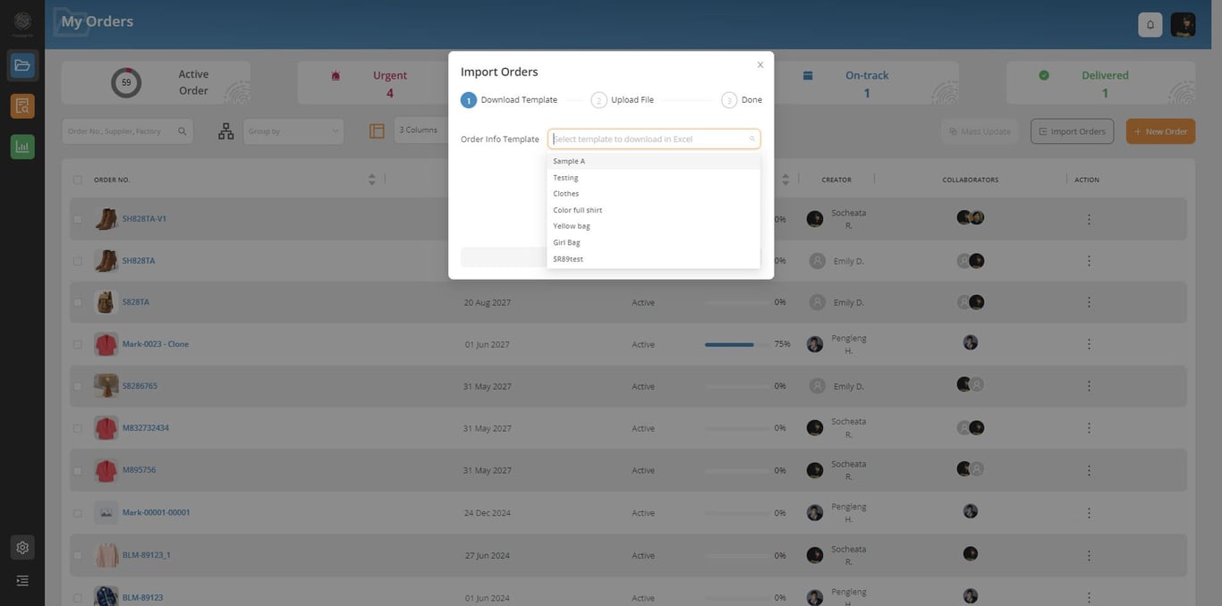Select Sample A template option

pos(654,161)
